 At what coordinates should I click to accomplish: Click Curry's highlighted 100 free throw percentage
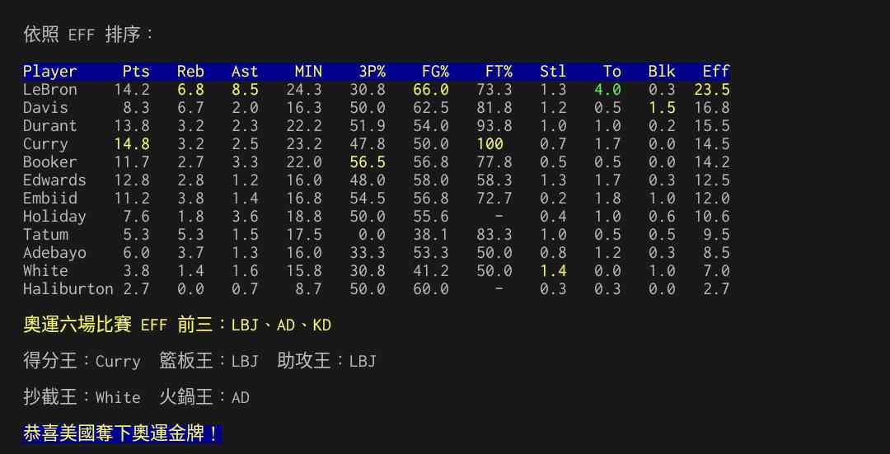pos(489,144)
